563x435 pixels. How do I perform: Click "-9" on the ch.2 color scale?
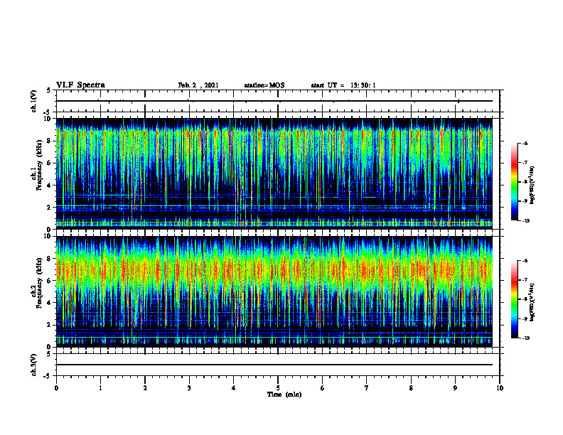(x=525, y=318)
